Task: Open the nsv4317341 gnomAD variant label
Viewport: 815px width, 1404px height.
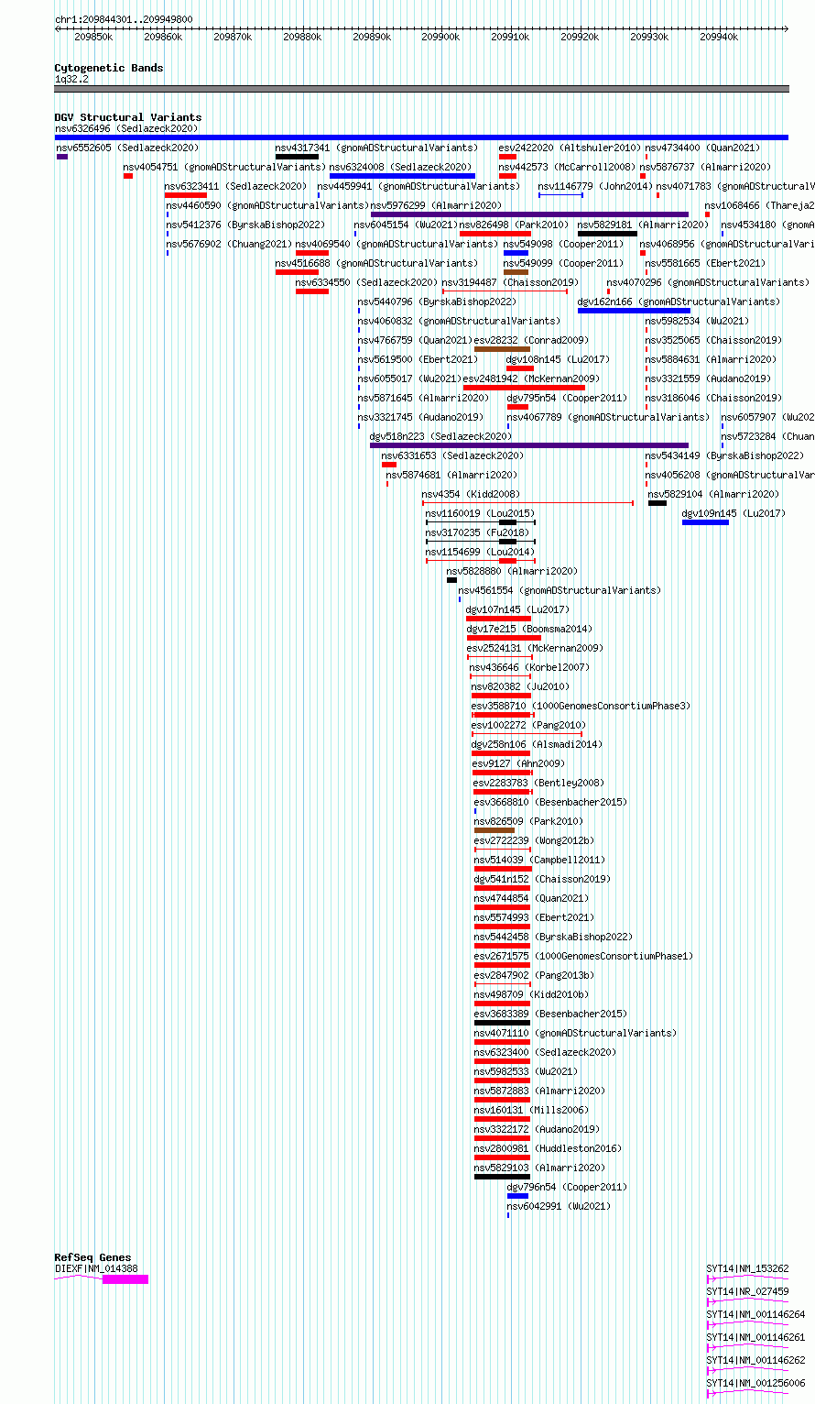Action: (x=376, y=148)
